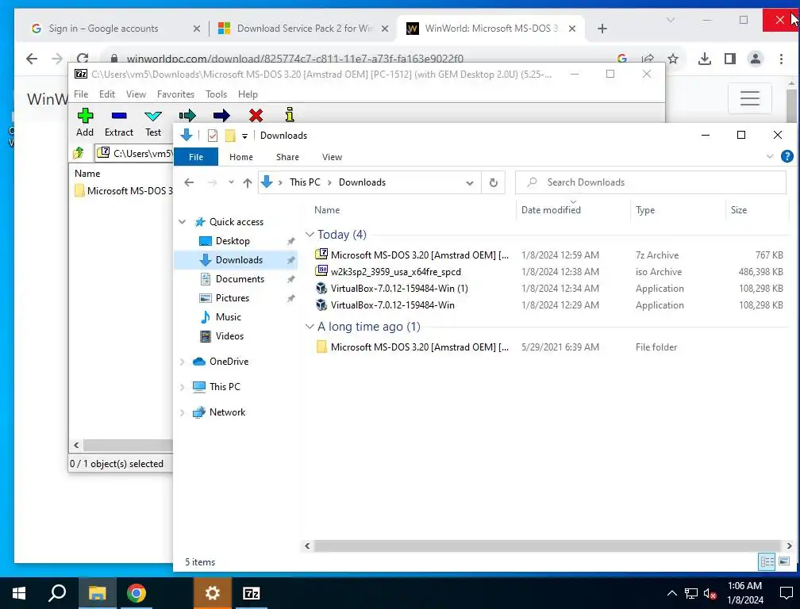Viewport: 800px width, 609px height.
Task: Click the Move arrow icon in 7-Zip toolbar
Action: pyautogui.click(x=221, y=116)
